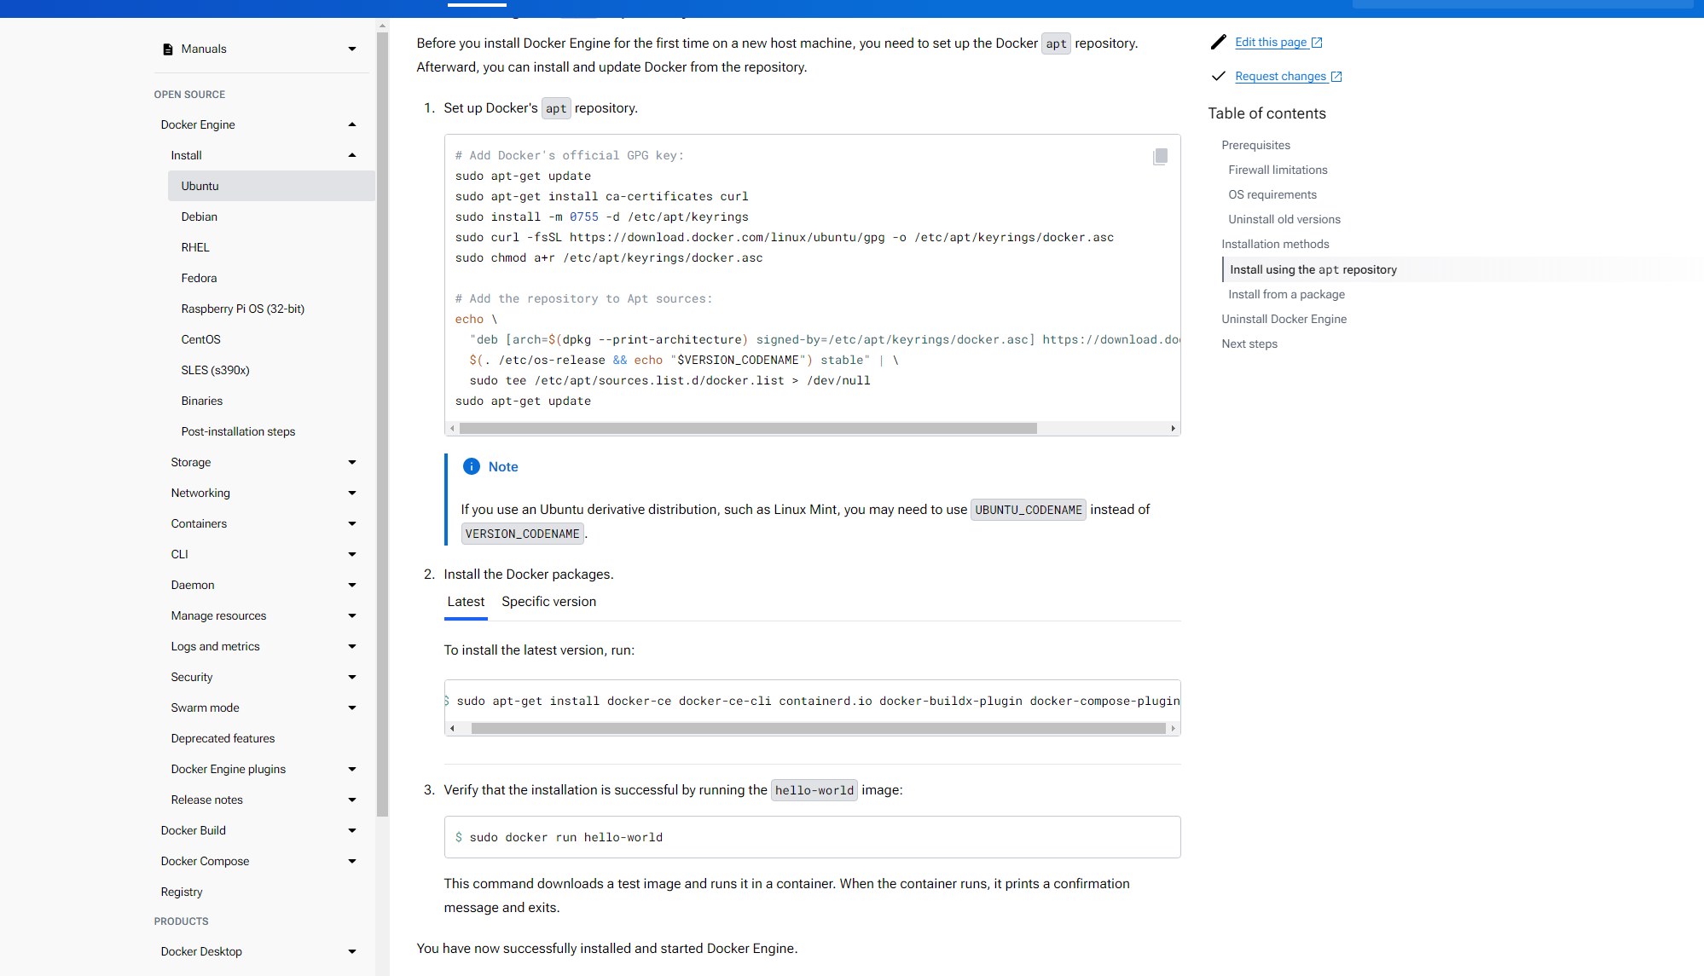Click the UBUNTU_CODENAME inline code
Viewport: 1704px width, 976px height.
point(1029,510)
